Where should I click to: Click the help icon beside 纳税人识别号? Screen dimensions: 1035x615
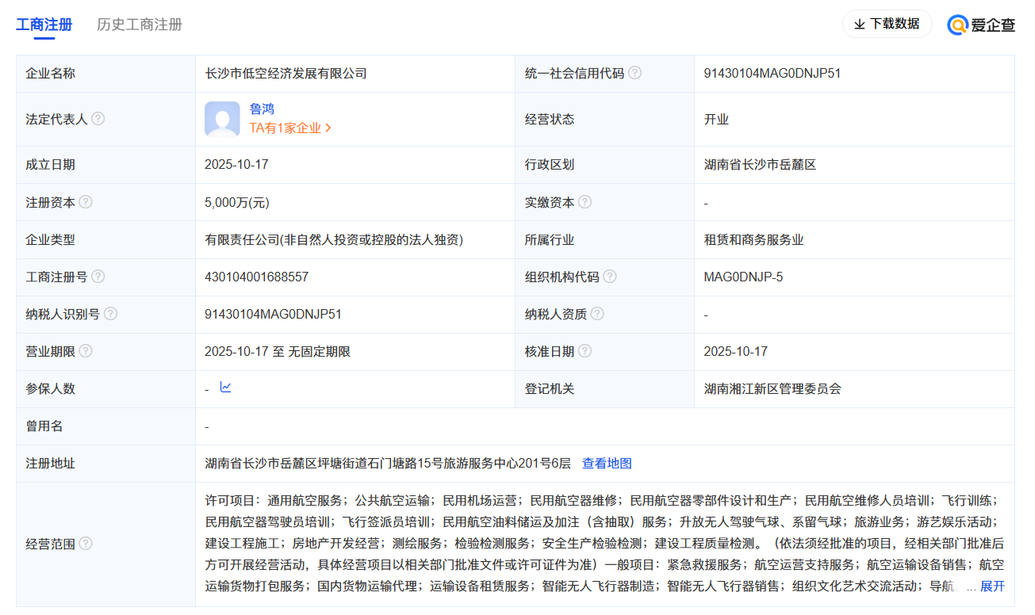(109, 314)
